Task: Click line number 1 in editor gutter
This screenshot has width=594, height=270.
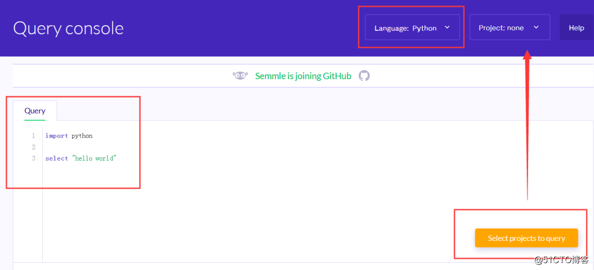Action: [34, 136]
